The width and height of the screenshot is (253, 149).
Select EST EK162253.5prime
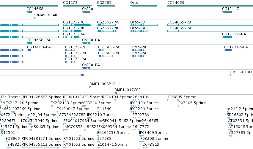114,133
